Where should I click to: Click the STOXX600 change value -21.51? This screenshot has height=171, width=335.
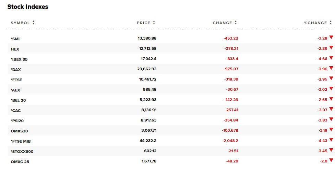point(233,151)
